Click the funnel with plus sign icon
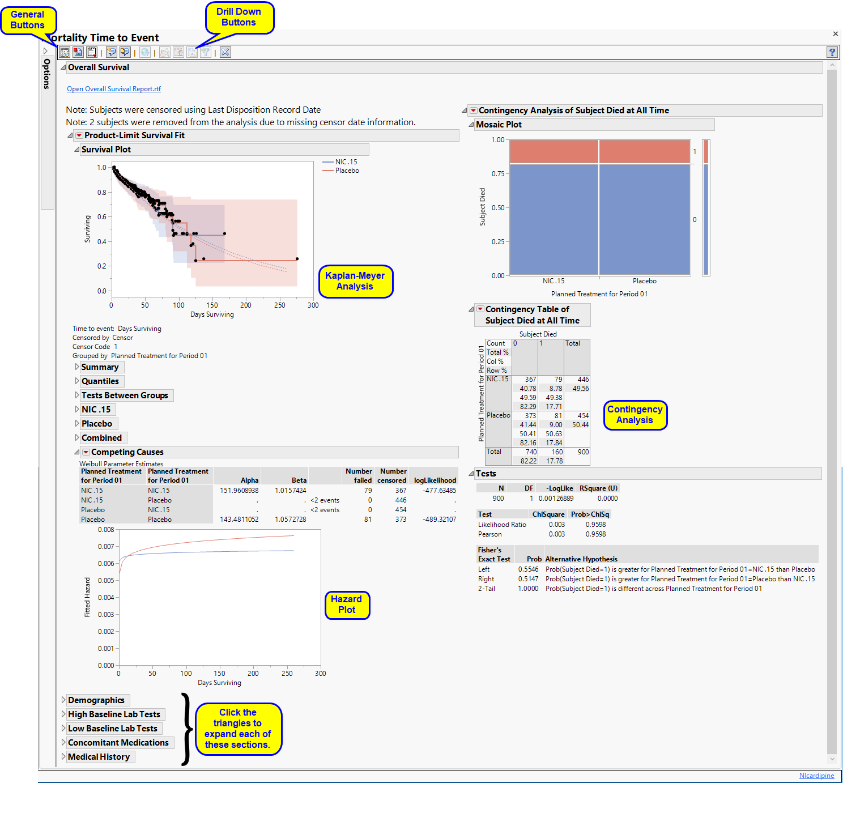 [x=205, y=52]
